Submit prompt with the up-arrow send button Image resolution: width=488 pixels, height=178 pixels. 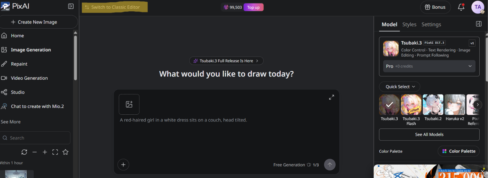pyautogui.click(x=330, y=165)
